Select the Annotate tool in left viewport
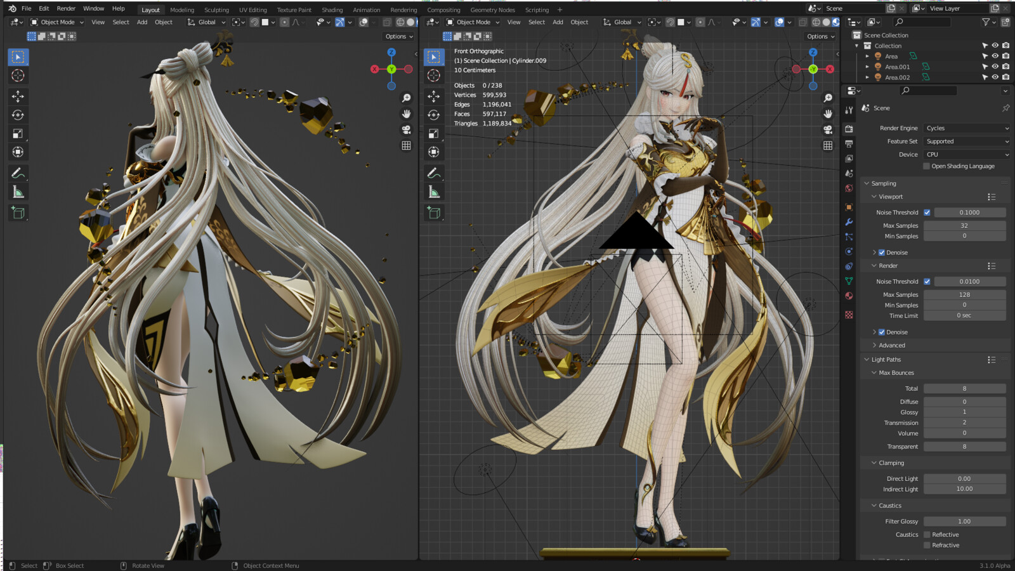The width and height of the screenshot is (1015, 571). click(18, 173)
